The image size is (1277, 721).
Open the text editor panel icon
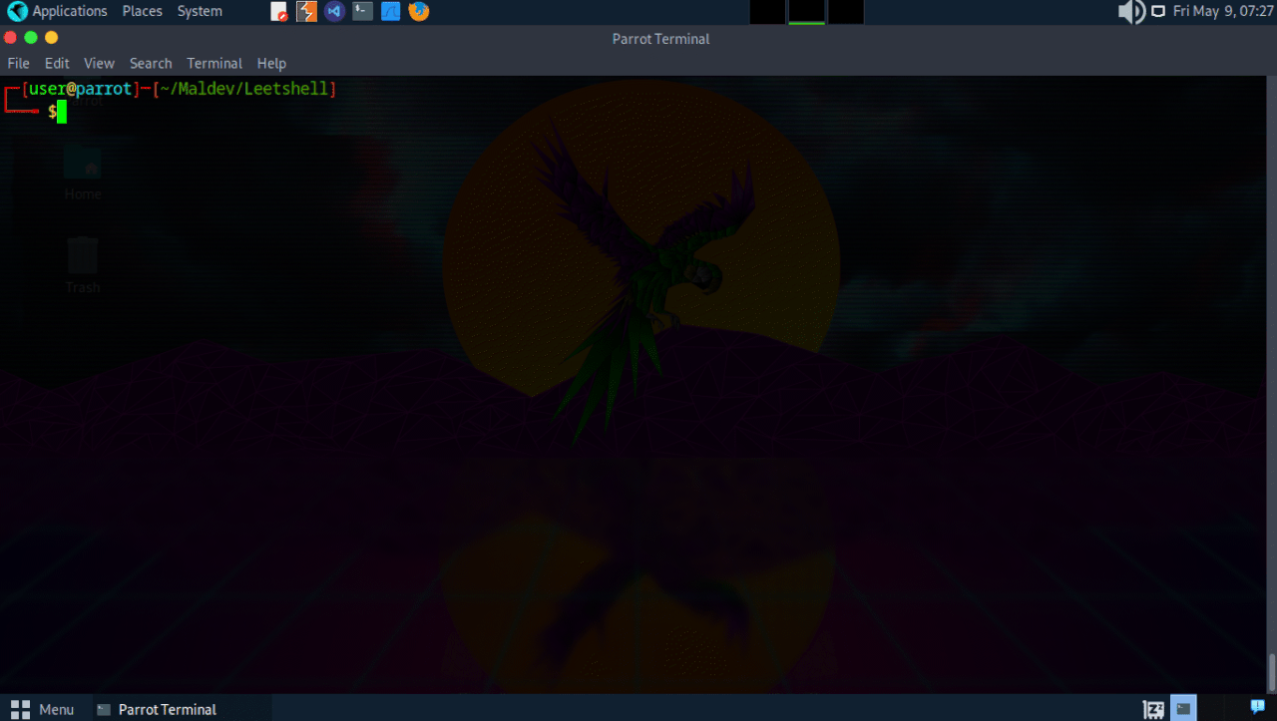point(277,11)
